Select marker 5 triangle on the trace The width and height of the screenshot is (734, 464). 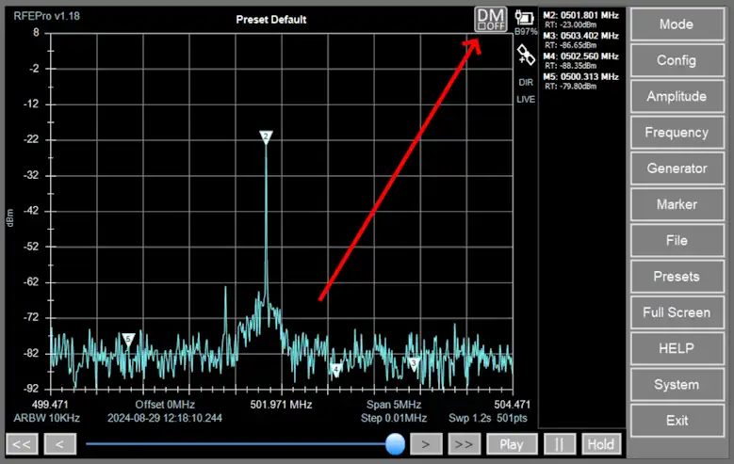(129, 339)
